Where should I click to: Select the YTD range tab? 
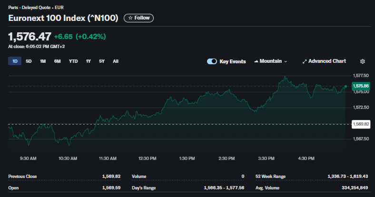click(x=73, y=61)
